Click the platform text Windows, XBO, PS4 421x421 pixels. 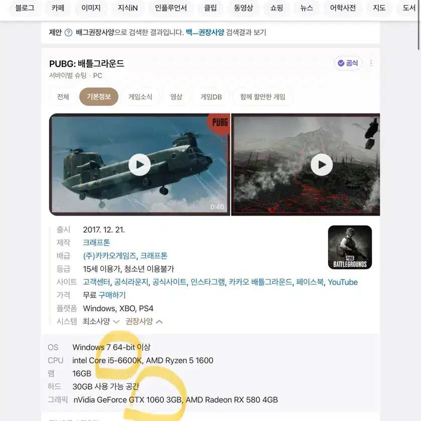tap(118, 308)
